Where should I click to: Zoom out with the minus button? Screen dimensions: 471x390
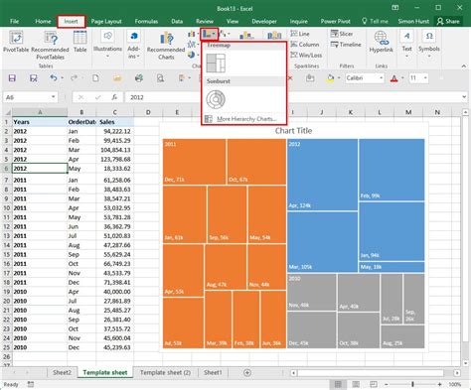387,384
